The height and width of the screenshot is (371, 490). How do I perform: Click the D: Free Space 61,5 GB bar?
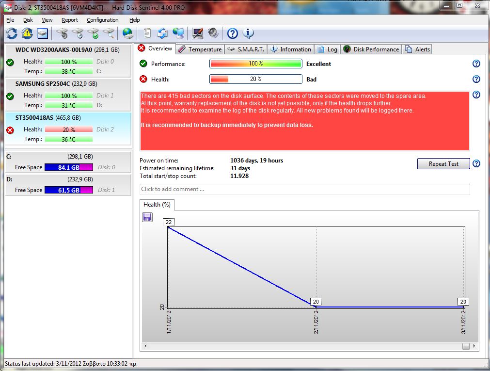69,190
